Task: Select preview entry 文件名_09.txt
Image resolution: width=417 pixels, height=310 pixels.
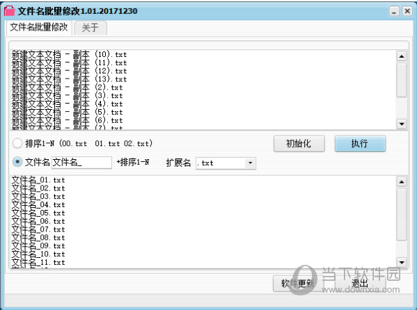Action: 38,246
